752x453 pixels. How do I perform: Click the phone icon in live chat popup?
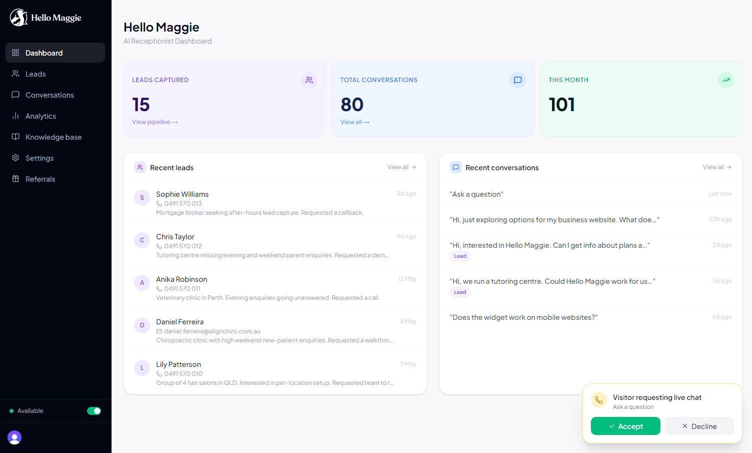click(x=599, y=400)
